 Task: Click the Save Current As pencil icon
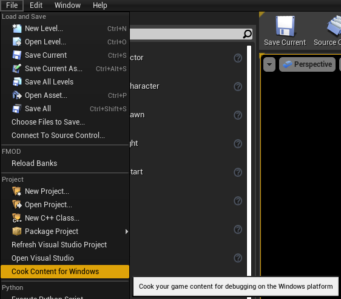[17, 69]
